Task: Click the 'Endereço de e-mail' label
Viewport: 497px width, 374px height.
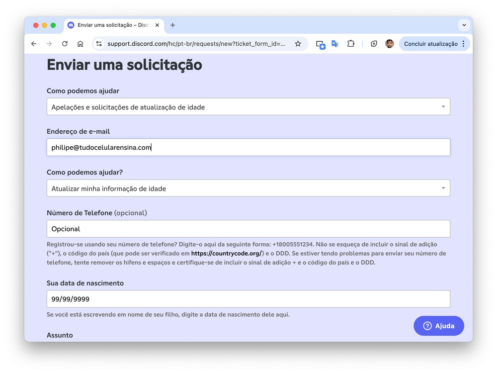Action: [79, 132]
